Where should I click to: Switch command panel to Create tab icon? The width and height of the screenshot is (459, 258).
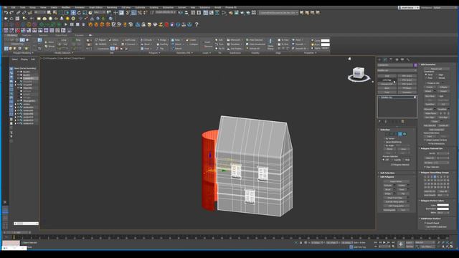coord(379,59)
